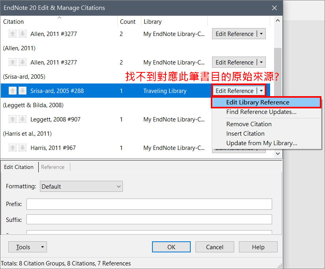Click the OK button
The image size is (325, 269).
tap(171, 247)
